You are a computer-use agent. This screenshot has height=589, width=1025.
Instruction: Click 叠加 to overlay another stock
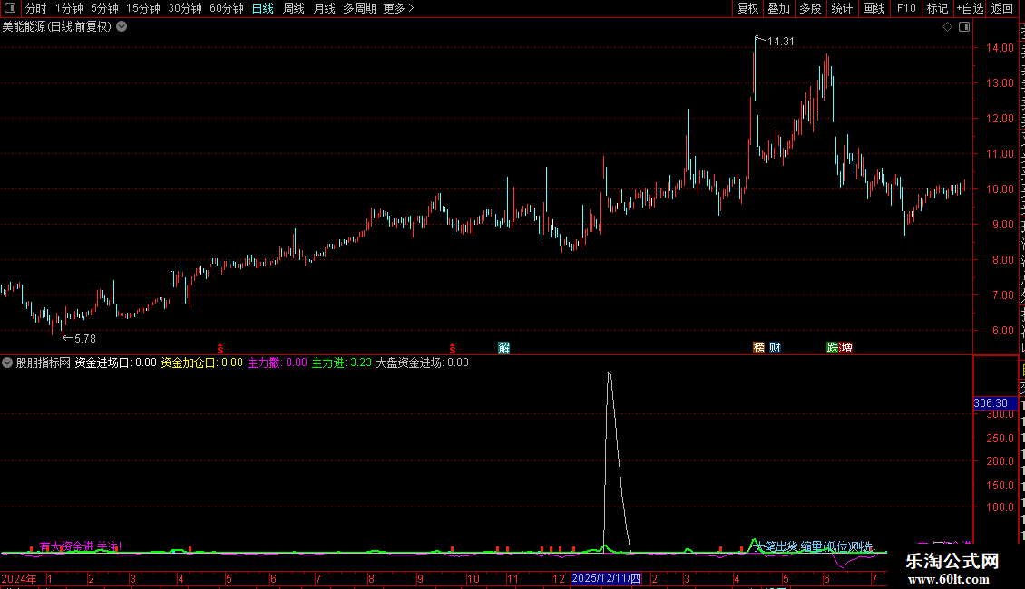[778, 8]
